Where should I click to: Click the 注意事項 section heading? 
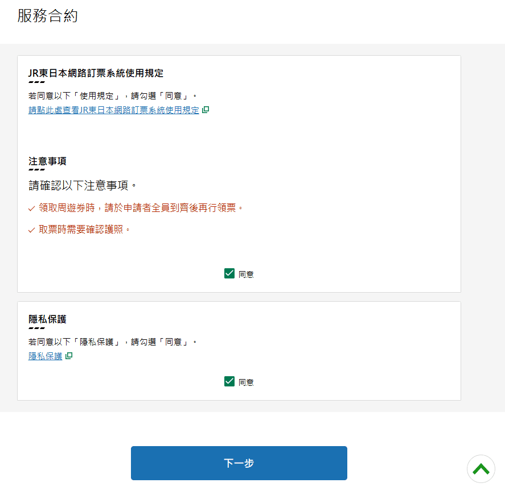(47, 161)
